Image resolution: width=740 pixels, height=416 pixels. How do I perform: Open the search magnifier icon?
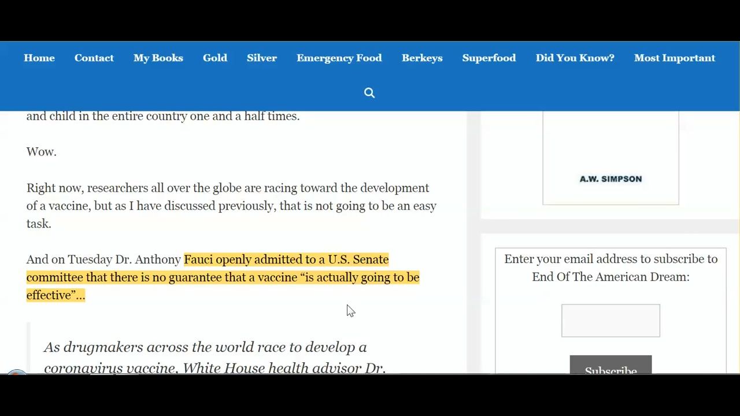(369, 93)
